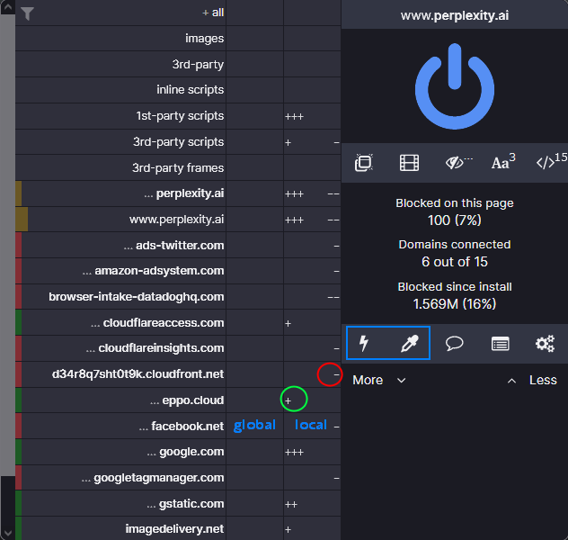Click local rule cell for cloudflareaccess.com
Screen dimensions: 568x540
tap(312, 323)
